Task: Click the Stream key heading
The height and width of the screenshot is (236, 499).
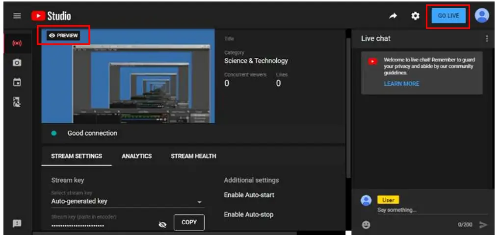Action: coord(68,180)
